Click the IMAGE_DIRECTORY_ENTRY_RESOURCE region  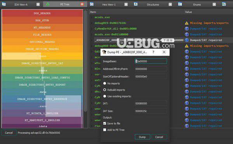coord(42,99)
